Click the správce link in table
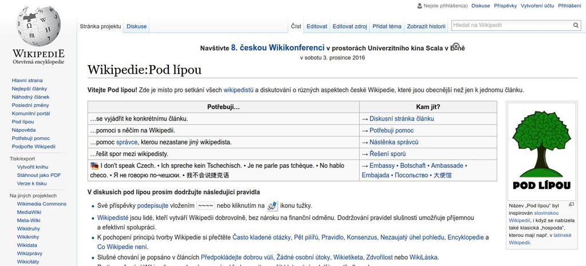The width and height of the screenshot is (586, 266). [126, 142]
